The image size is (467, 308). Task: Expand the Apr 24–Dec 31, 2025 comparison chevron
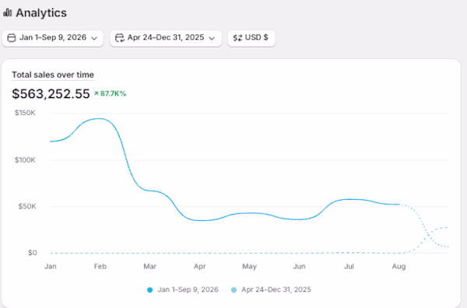point(212,38)
